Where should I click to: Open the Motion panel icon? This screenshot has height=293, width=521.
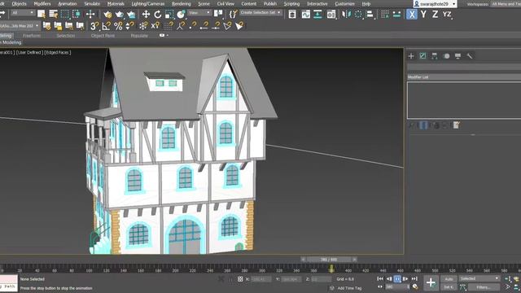[x=446, y=56]
